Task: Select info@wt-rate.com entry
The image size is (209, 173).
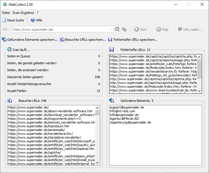Action: click(x=122, y=111)
